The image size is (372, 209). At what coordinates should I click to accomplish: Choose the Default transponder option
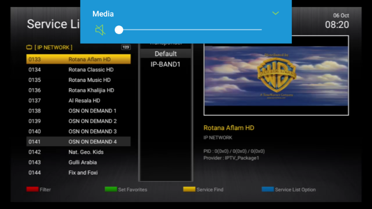click(166, 54)
